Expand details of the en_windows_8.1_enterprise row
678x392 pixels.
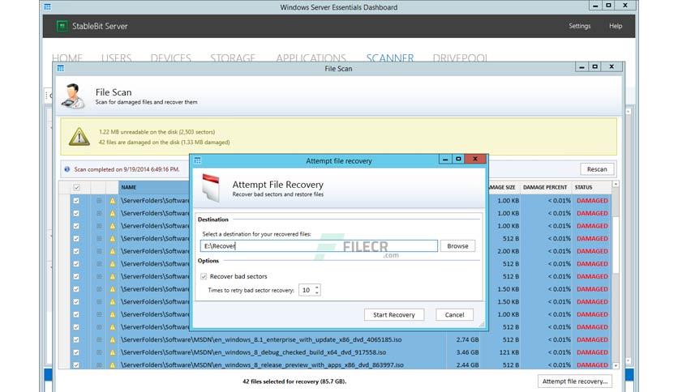point(99,340)
